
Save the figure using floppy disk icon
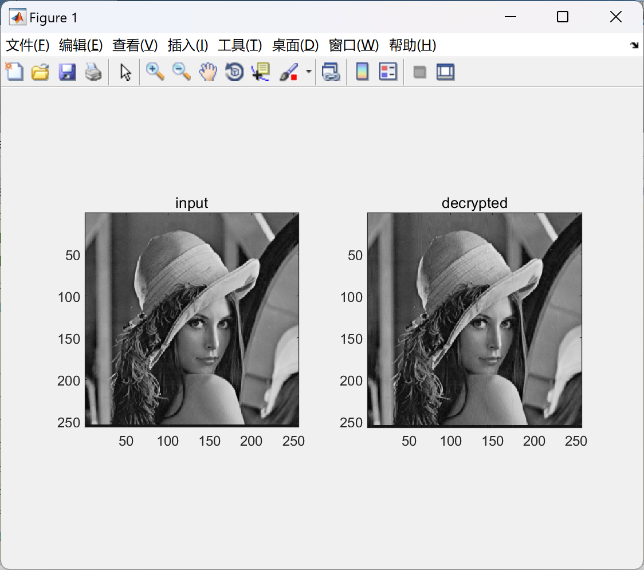[x=67, y=72]
